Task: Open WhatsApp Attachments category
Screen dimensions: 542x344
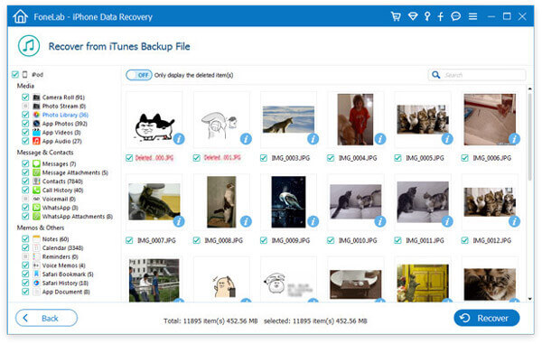Action: (78, 216)
